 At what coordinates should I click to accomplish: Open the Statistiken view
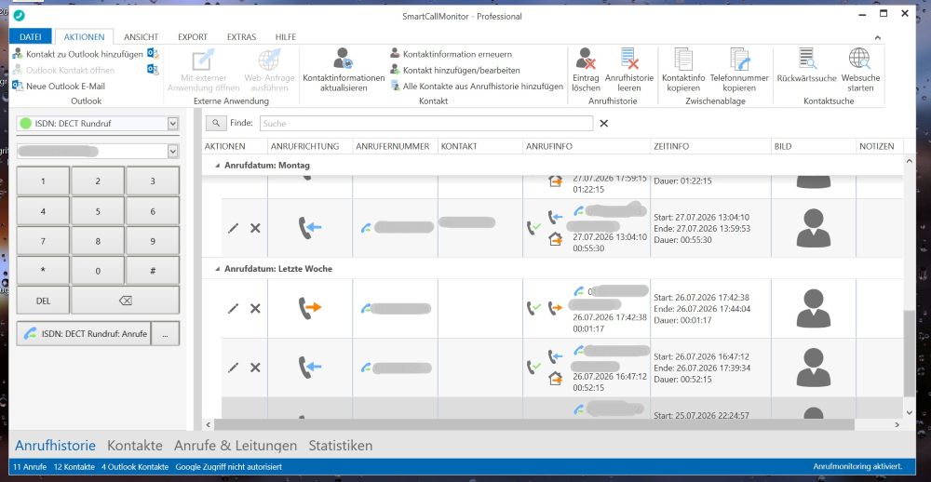pos(340,445)
